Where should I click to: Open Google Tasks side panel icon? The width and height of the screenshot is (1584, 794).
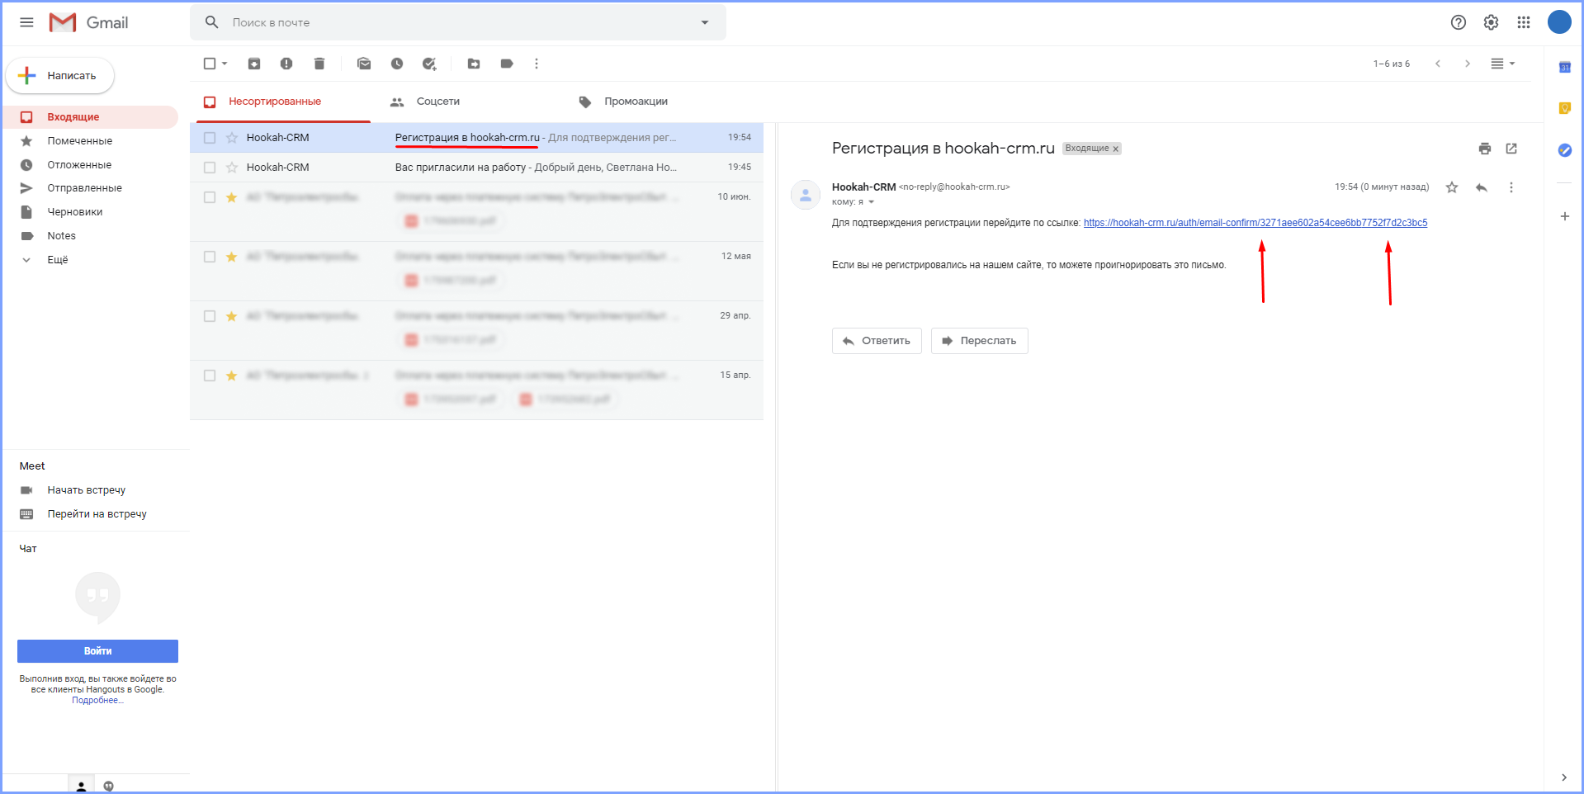point(1565,150)
